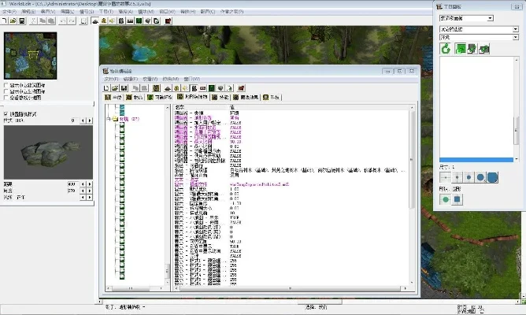Open Object Manager from main toolbar
Image resolution: width=526 pixels, height=315 pixels.
tap(147, 20)
